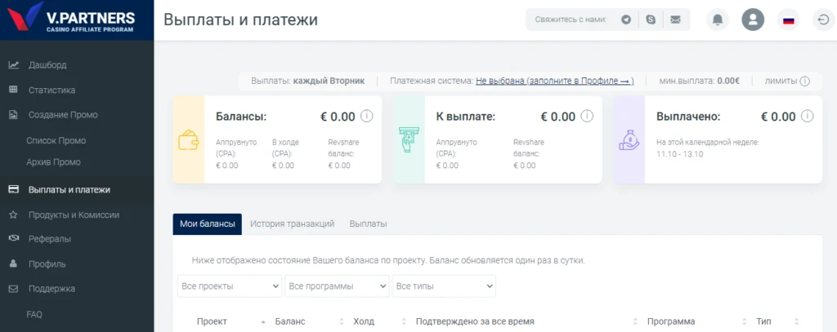837x332 pixels.
Task: Click the wallet icon on Балансы card
Action: click(x=189, y=139)
